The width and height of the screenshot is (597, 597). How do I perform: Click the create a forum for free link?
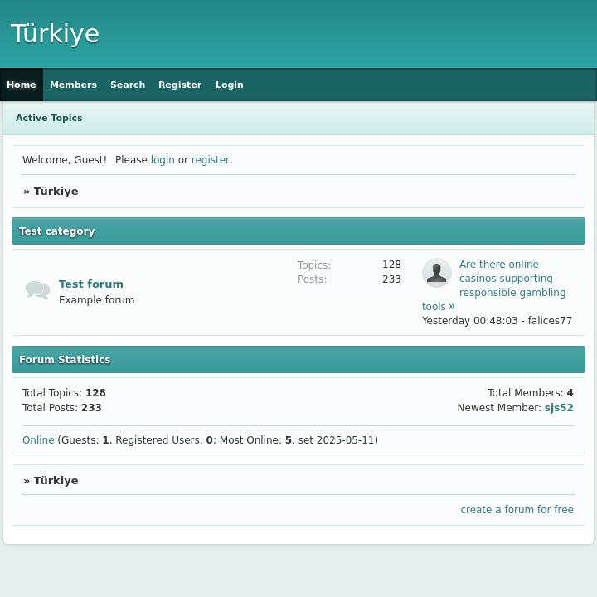pos(517,510)
